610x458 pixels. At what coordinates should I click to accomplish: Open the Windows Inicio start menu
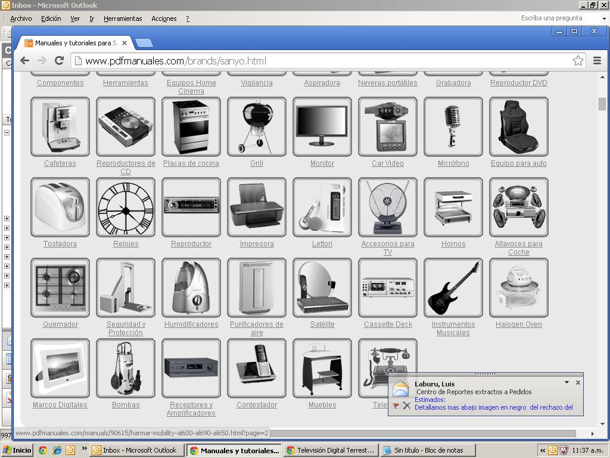(17, 450)
